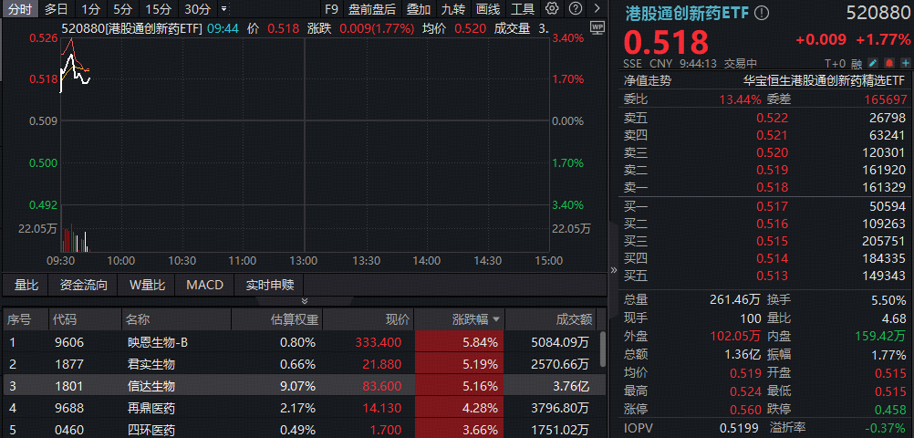Click the 卖五 price 0.522

point(773,119)
